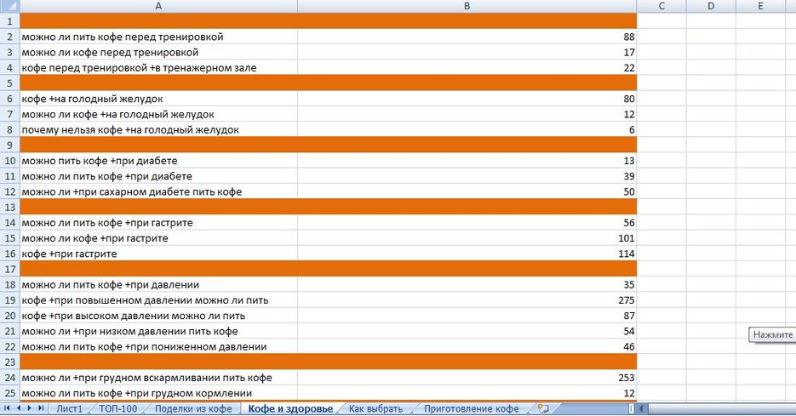Select row 17 header
Image resolution: width=796 pixels, height=416 pixels.
[x=9, y=269]
